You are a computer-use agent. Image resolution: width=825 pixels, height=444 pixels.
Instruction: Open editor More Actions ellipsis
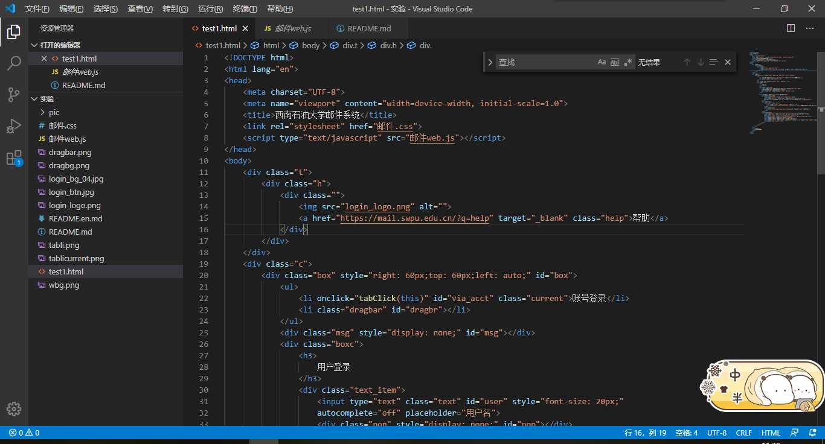pyautogui.click(x=811, y=28)
